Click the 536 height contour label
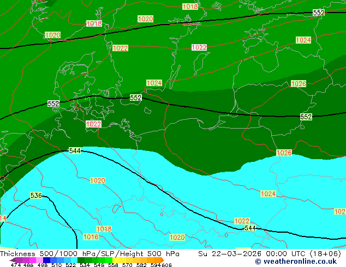 tap(36, 196)
